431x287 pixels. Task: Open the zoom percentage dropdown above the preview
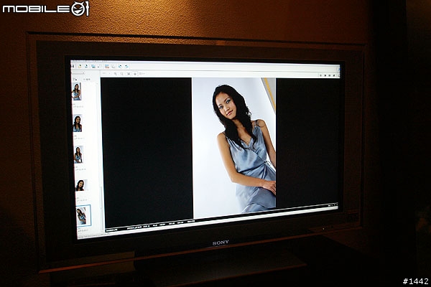pos(106,73)
